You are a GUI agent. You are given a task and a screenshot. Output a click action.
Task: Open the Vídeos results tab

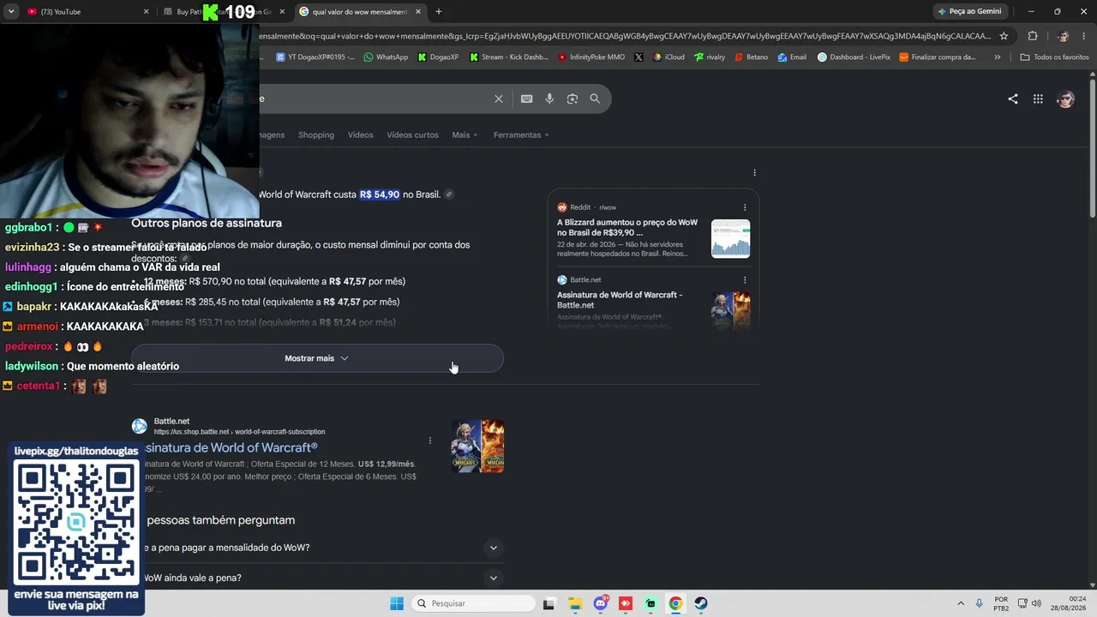360,135
